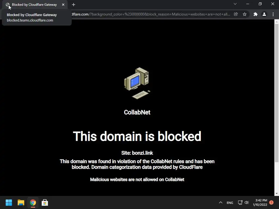279x209 pixels.
Task: Show hidden system tray icons
Action: pos(221,202)
